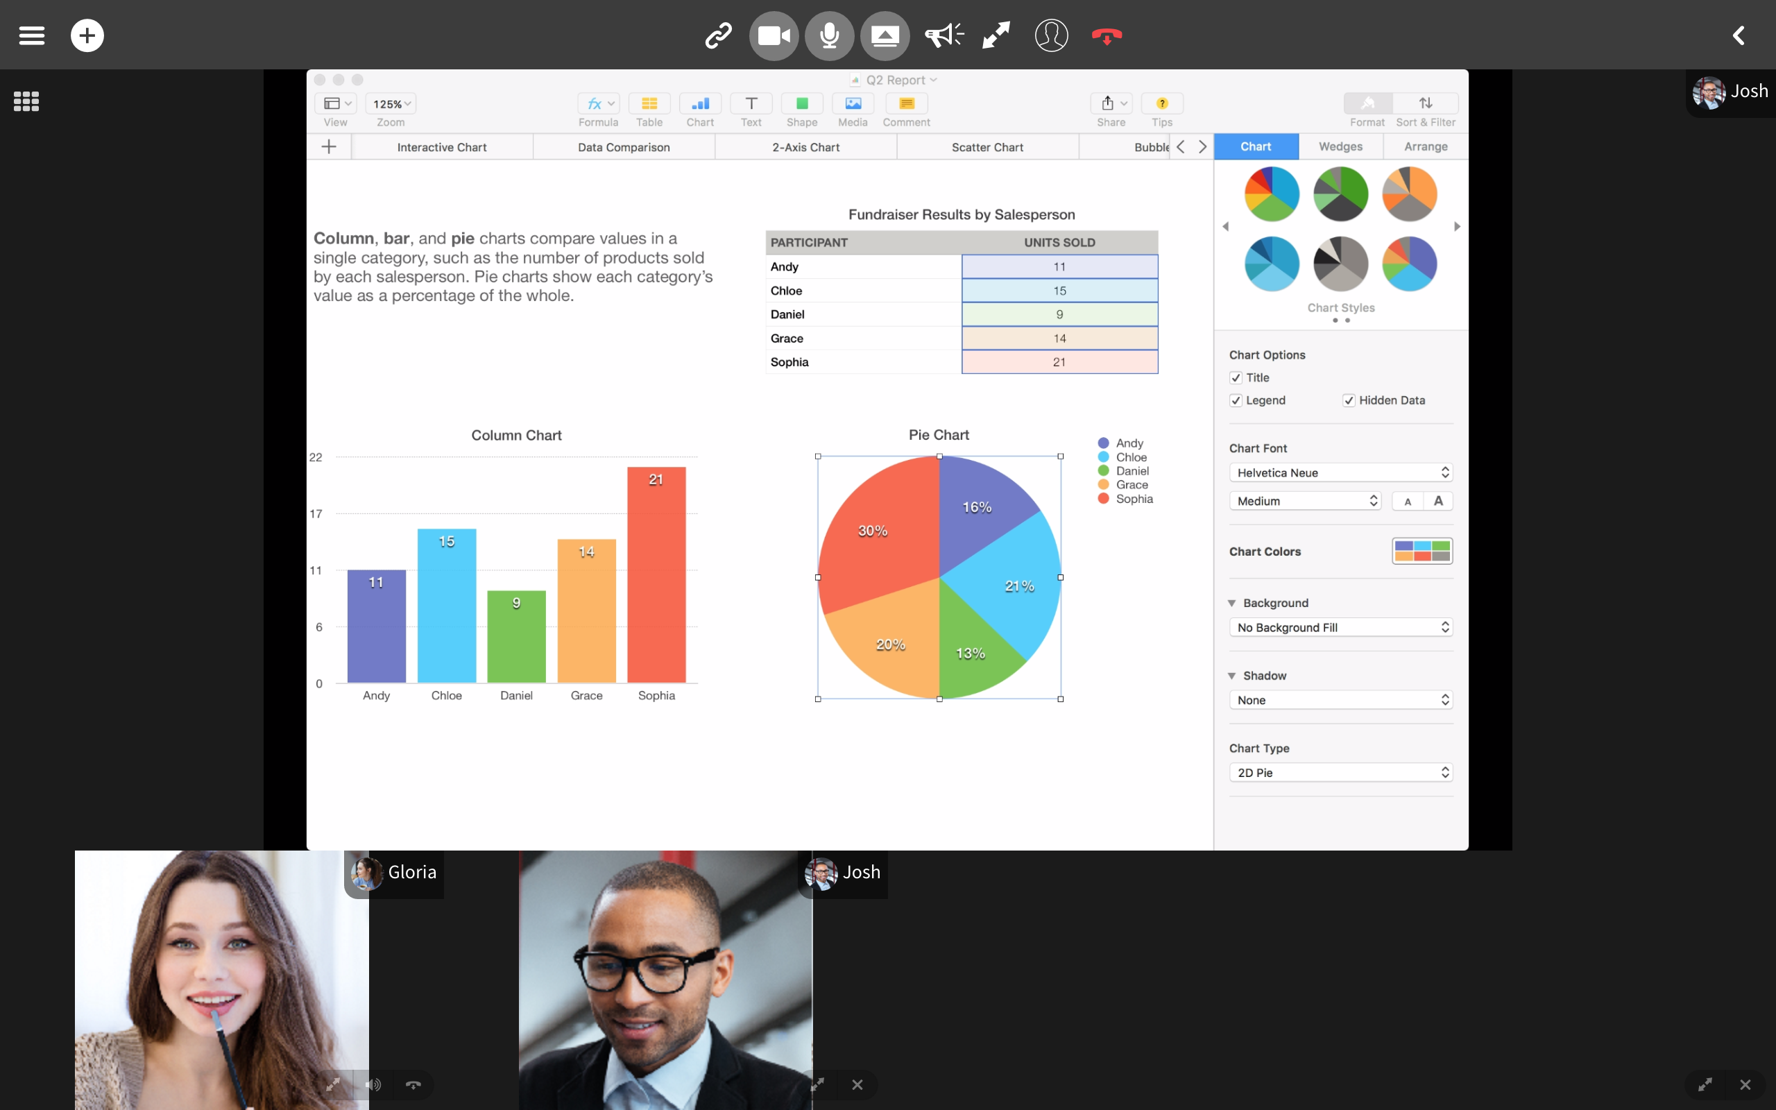Open the Chart Colors swatch picker
Viewport: 1776px width, 1110px height.
pos(1421,552)
